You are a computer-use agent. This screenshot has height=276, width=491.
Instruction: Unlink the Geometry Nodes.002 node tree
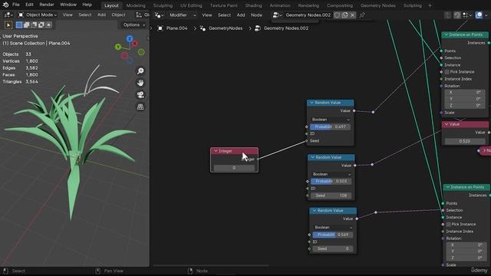353,15
